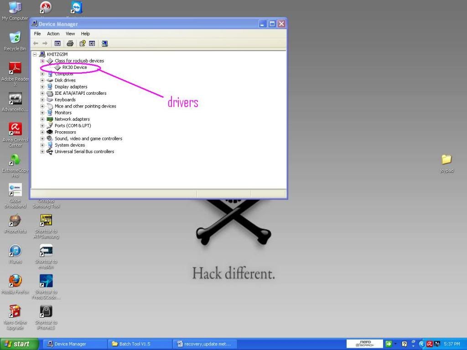Expand the Keyboards node
Image resolution: width=467 pixels, height=350 pixels.
(x=42, y=100)
